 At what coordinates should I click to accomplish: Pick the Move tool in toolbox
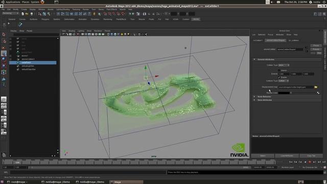(4, 53)
